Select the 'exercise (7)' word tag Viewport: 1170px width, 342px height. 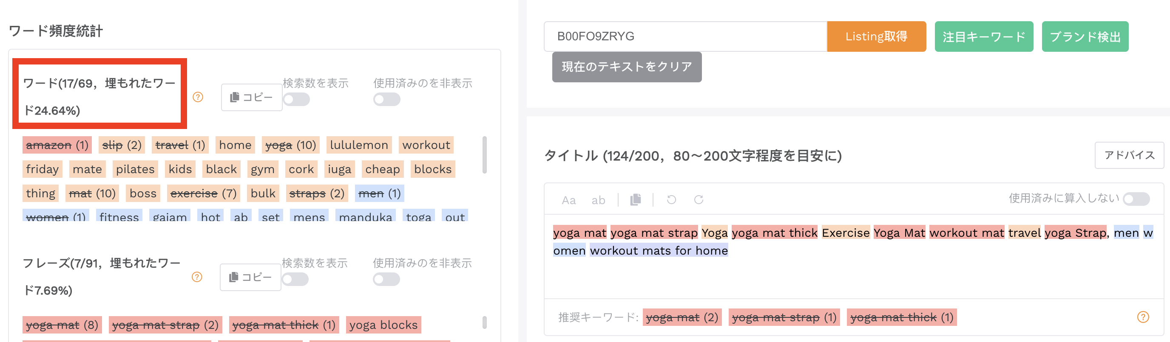(x=204, y=193)
